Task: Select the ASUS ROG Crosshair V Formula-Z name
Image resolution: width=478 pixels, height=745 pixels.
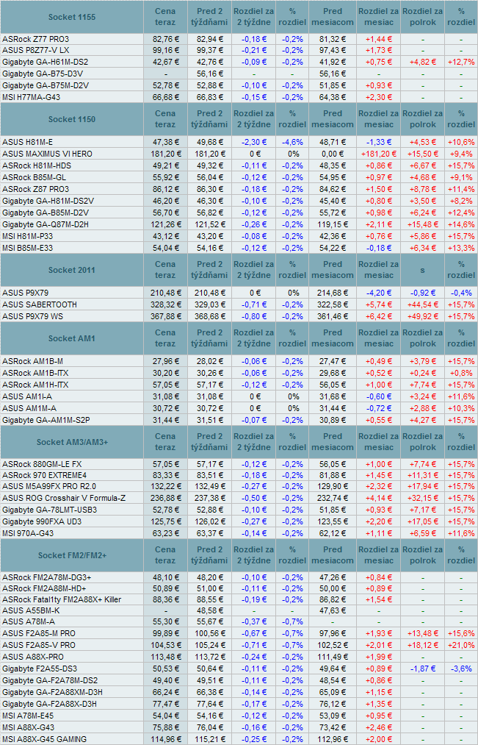Action: coord(64,498)
